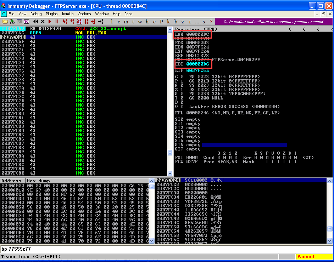Open the Debug menu

coord(36,14)
